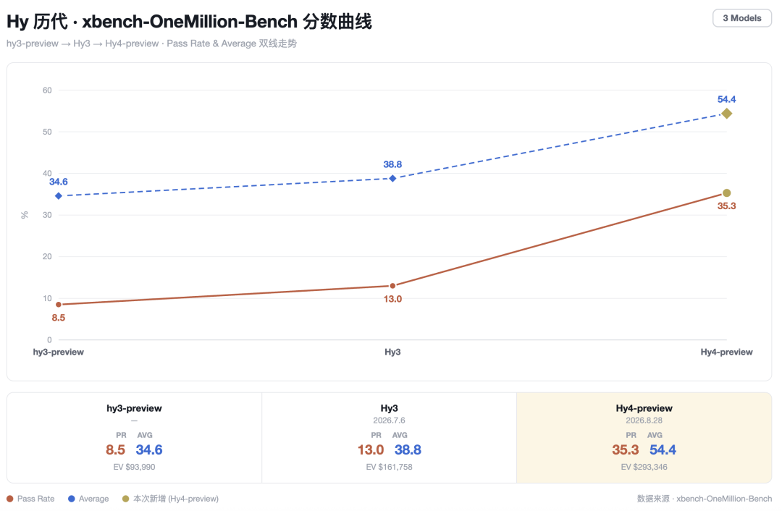Toggle the Pass Rate legend entry

(x=30, y=499)
